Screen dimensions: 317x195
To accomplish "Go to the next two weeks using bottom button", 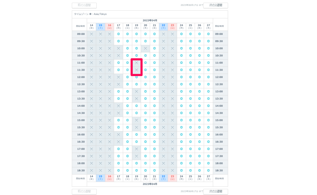I will (x=216, y=191).
